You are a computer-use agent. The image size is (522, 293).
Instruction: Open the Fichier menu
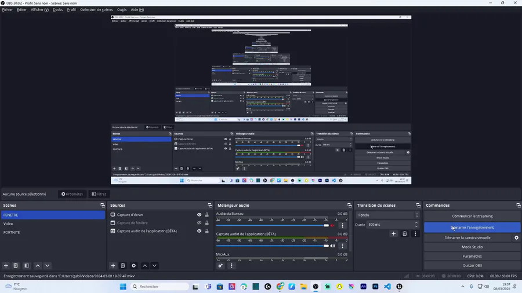click(x=8, y=10)
